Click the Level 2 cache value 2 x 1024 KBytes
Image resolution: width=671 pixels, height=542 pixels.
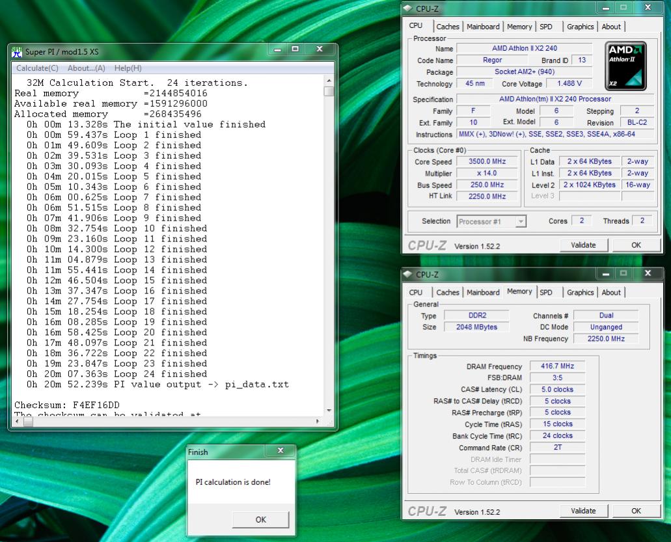(589, 185)
